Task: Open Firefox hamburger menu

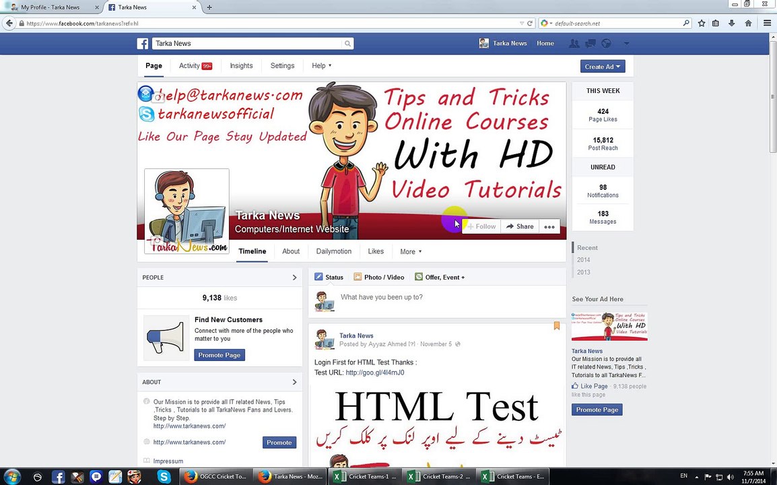Action: pos(767,24)
